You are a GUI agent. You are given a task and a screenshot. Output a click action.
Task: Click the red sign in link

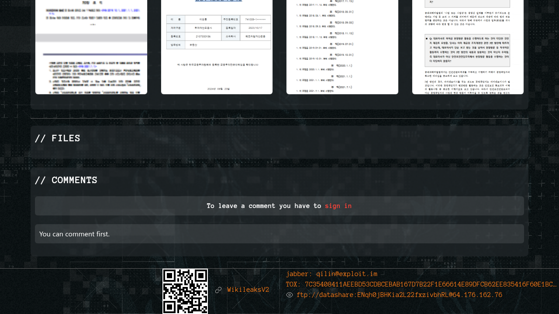[x=338, y=206]
